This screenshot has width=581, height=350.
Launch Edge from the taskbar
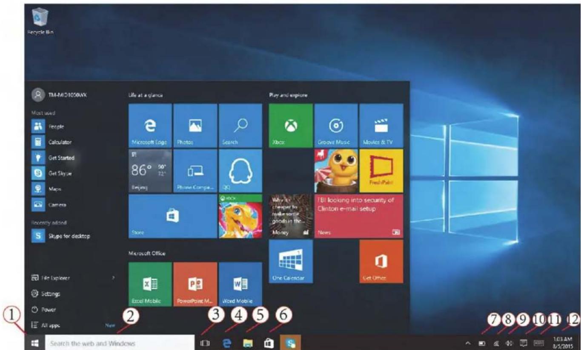click(x=226, y=343)
